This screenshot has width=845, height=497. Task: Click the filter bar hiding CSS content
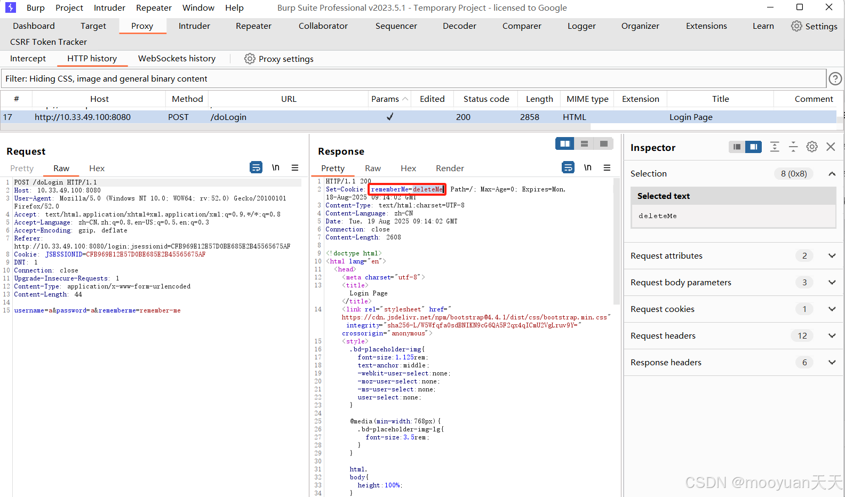pyautogui.click(x=413, y=78)
